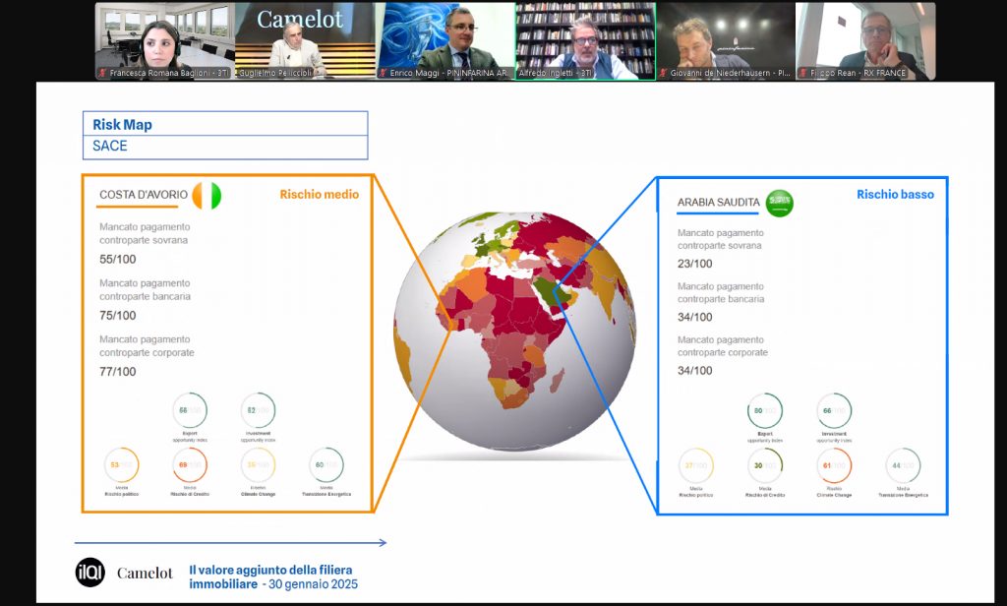Click the "Enrico Maggi - PININFARINA" name label
Viewport: 1007px width, 606px height.
(x=448, y=73)
